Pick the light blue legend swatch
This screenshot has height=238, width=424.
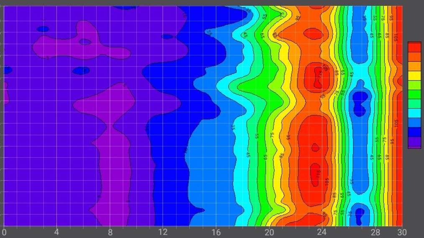point(414,123)
